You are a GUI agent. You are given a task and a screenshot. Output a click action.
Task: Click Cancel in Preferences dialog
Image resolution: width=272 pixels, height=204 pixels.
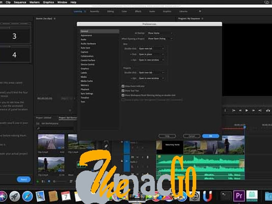pyautogui.click(x=192, y=136)
